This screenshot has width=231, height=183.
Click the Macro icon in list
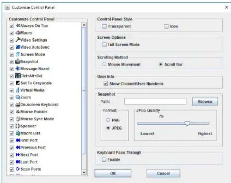18,33
